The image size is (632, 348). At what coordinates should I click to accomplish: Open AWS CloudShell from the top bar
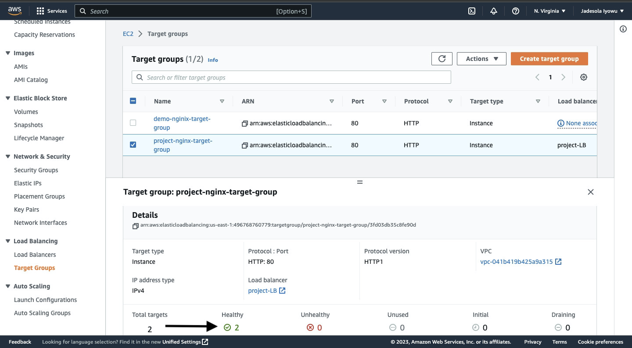471,11
